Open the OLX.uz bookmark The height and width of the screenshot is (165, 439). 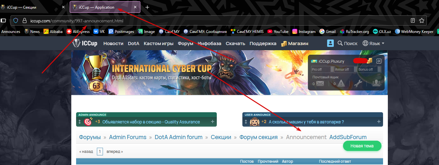(382, 32)
